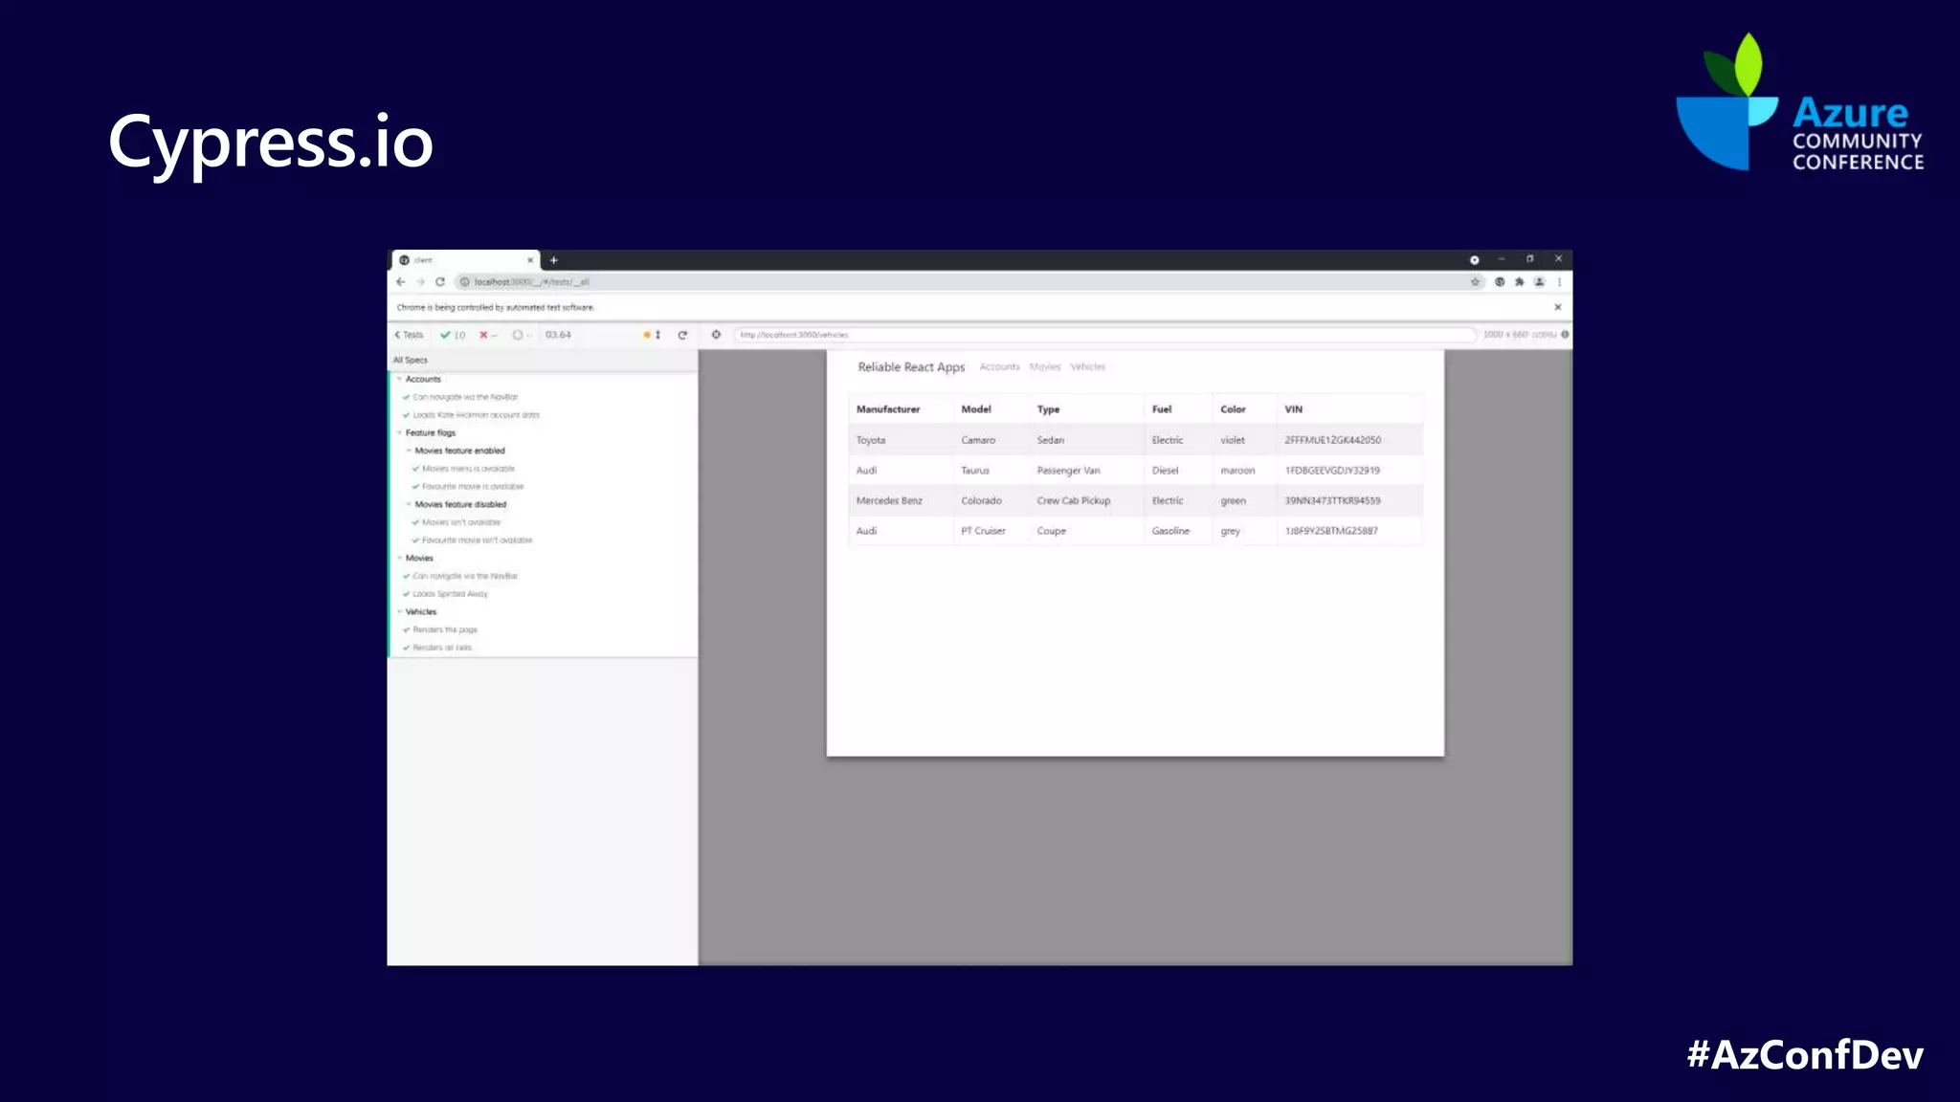1960x1102 pixels.
Task: Click the browser page refresh button
Action: [440, 282]
